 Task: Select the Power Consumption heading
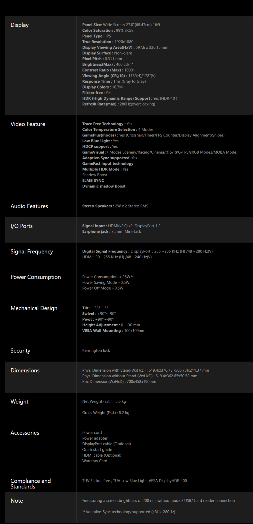tap(36, 277)
